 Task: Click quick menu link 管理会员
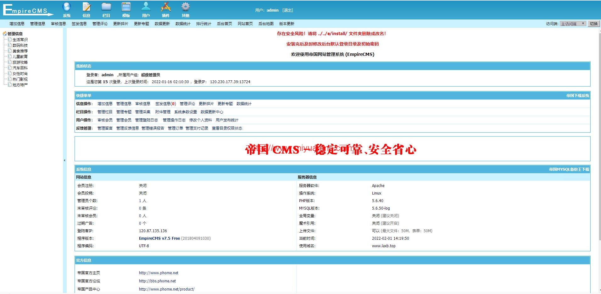pos(124,120)
